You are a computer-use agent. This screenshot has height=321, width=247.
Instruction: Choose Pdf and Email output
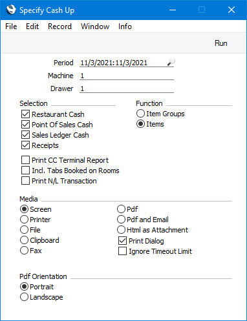click(x=121, y=220)
